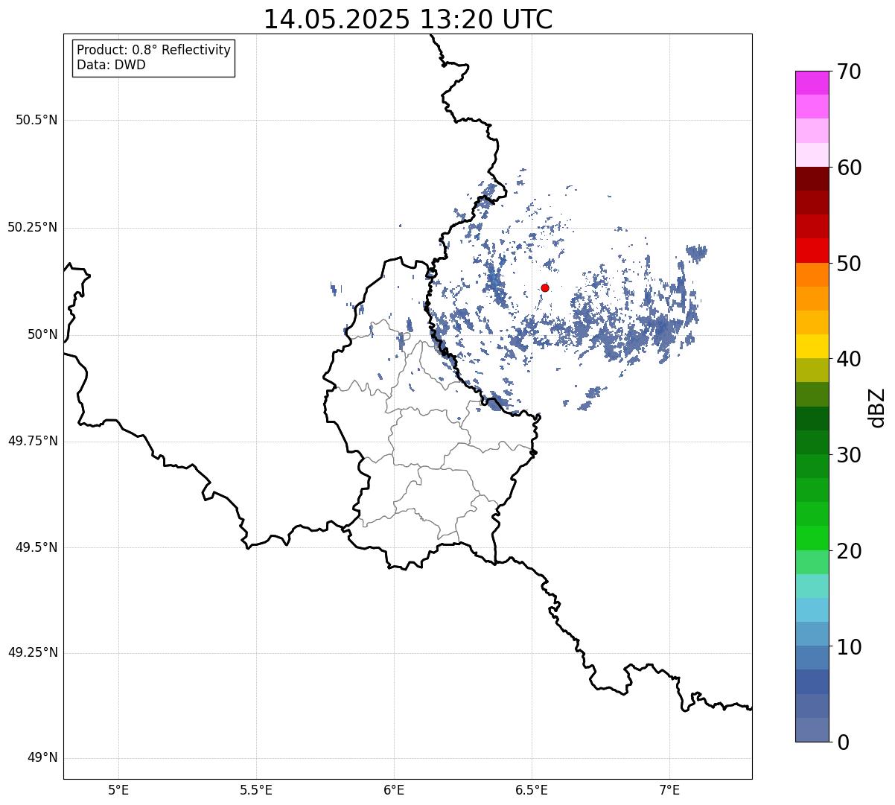
Task: Select the 'Product: 0.8° Reflectivity' legend line
Action: tap(154, 50)
